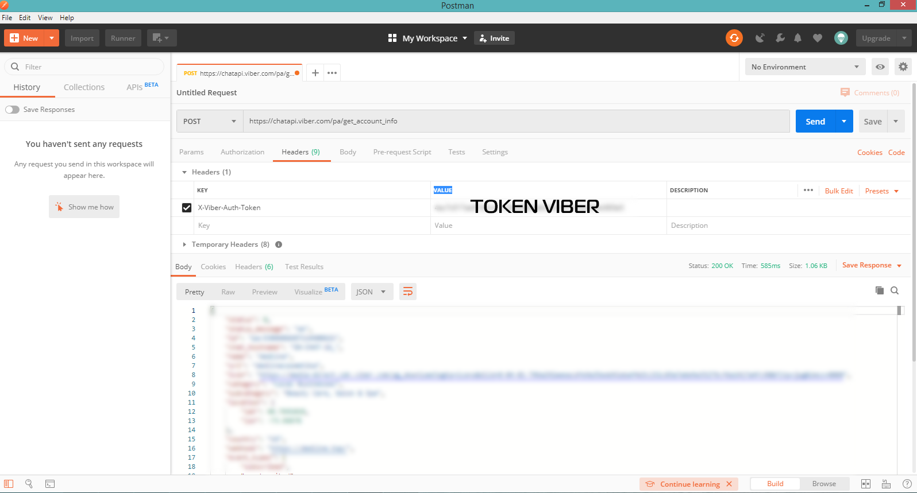917x493 pixels.
Task: Switch to the request Body tab
Action: (348, 152)
